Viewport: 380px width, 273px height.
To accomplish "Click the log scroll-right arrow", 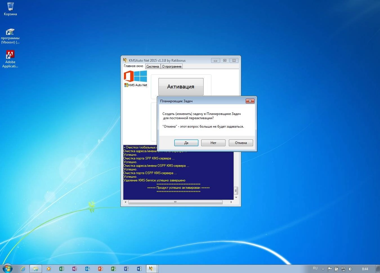I will pos(231,202).
